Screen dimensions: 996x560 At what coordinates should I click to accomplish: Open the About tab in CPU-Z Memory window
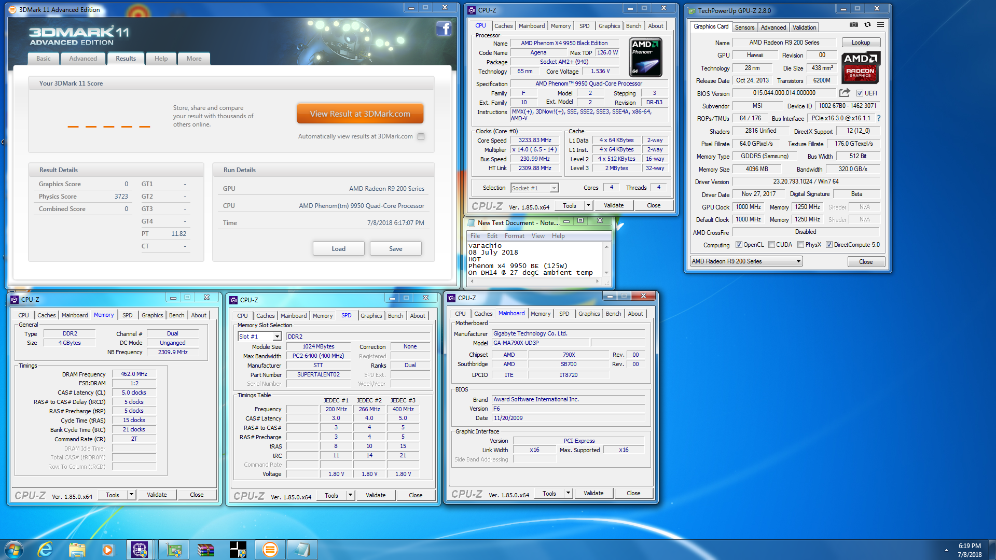coord(199,315)
